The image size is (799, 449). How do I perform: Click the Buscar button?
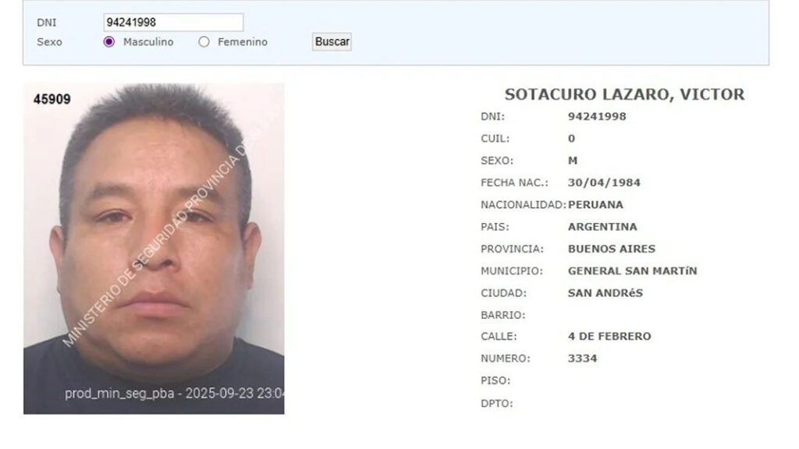pos(332,42)
